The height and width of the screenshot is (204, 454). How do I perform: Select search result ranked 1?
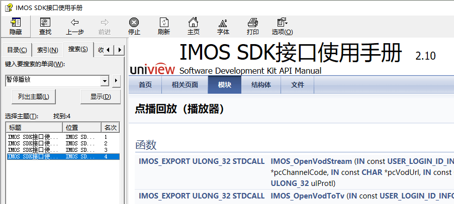[x=63, y=137]
